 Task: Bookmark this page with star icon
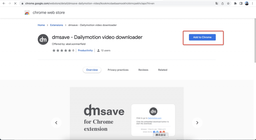[228, 4]
